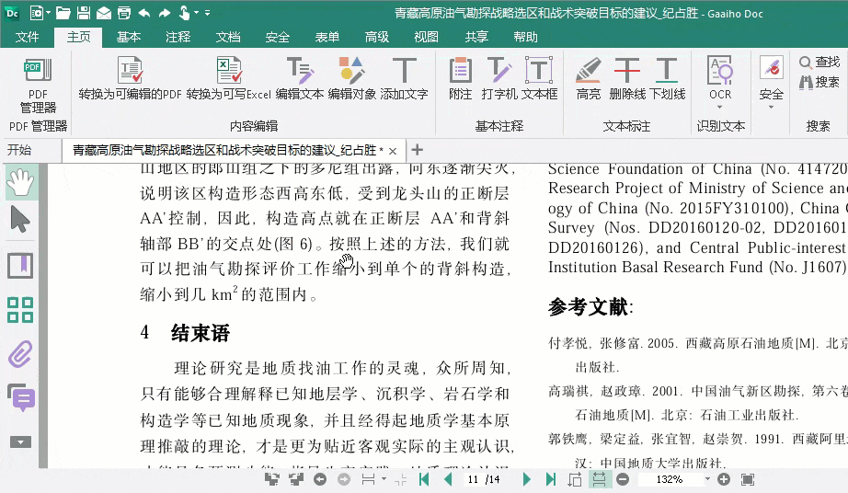Click the Undo arrow in quick toolbar
Screen dimensions: 848x493
click(143, 13)
